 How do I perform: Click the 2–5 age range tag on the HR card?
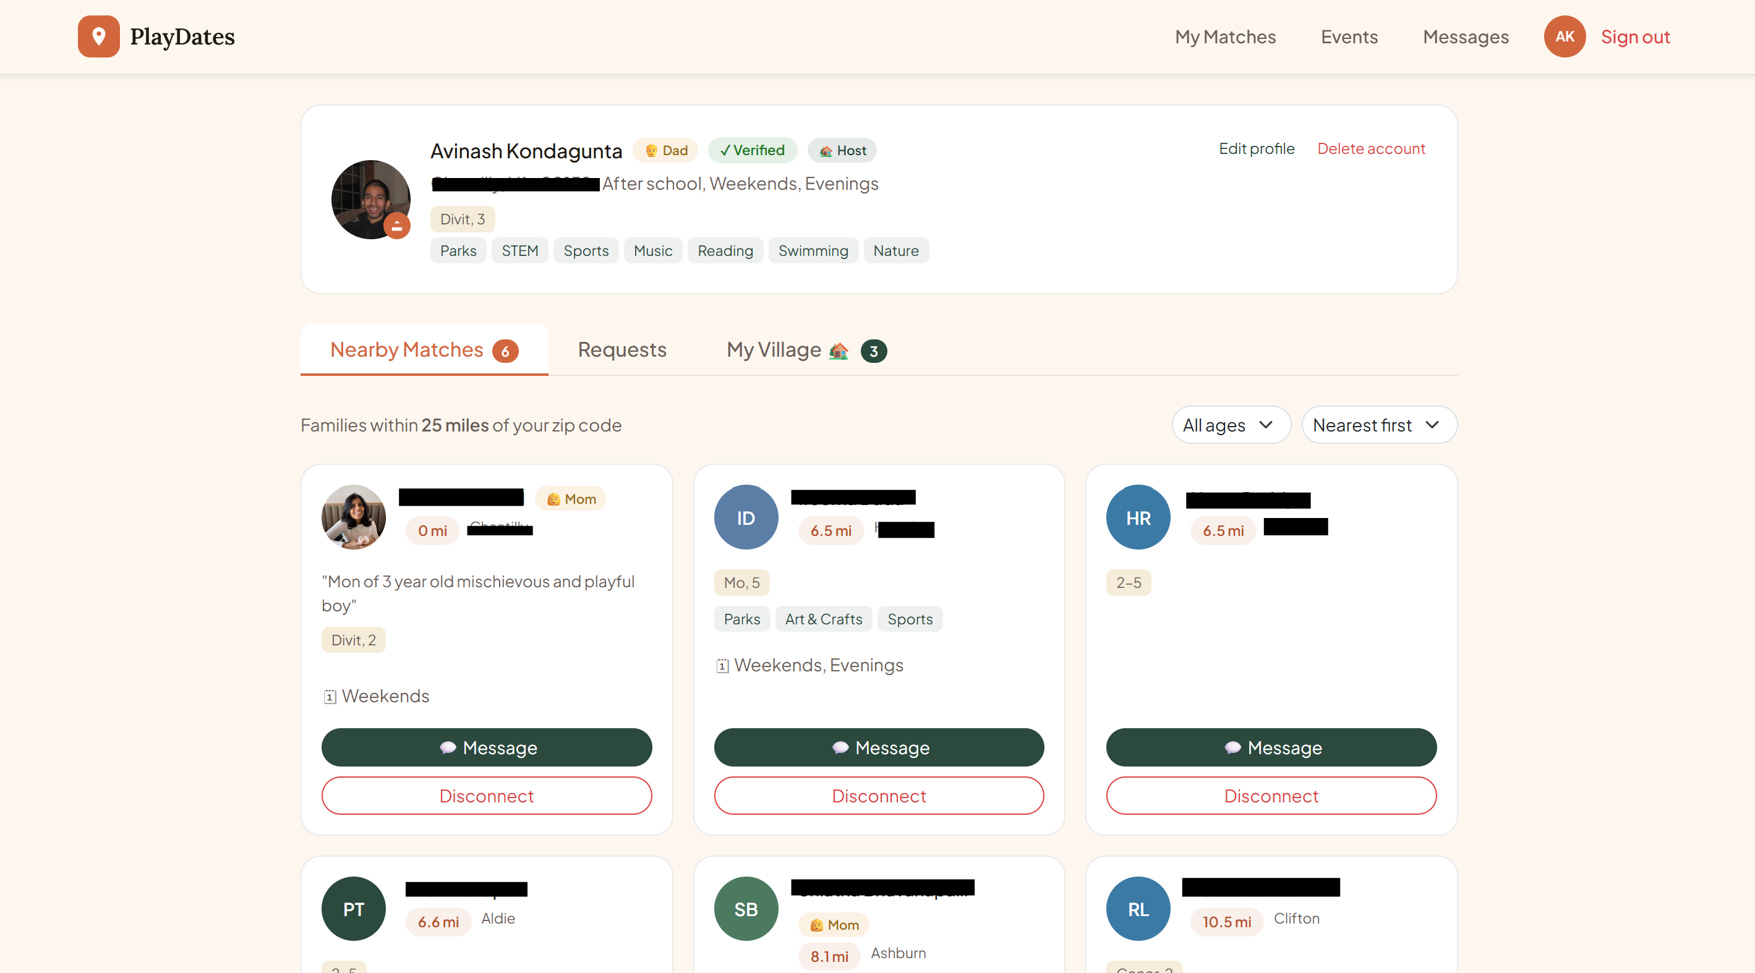1128,583
